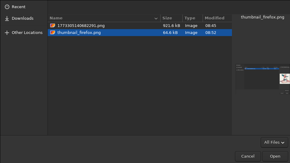
Task: Click the image icon of 1773305140682291.png
Action: click(53, 25)
